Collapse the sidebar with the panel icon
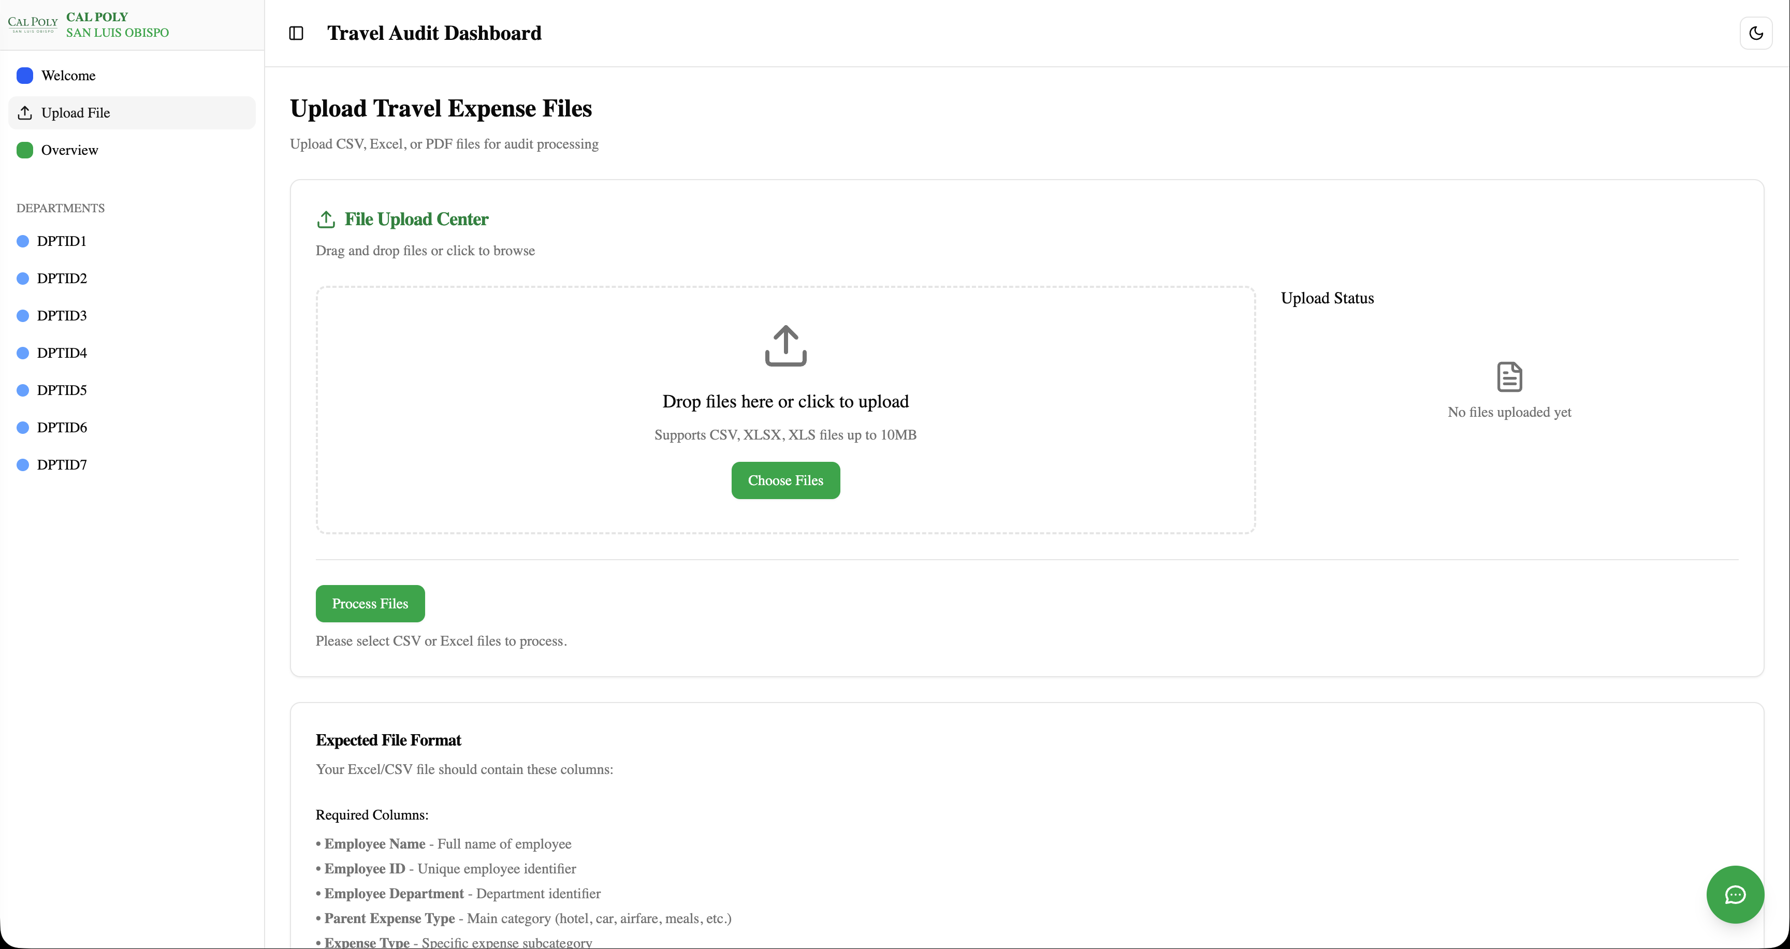1790x949 pixels. [x=296, y=33]
